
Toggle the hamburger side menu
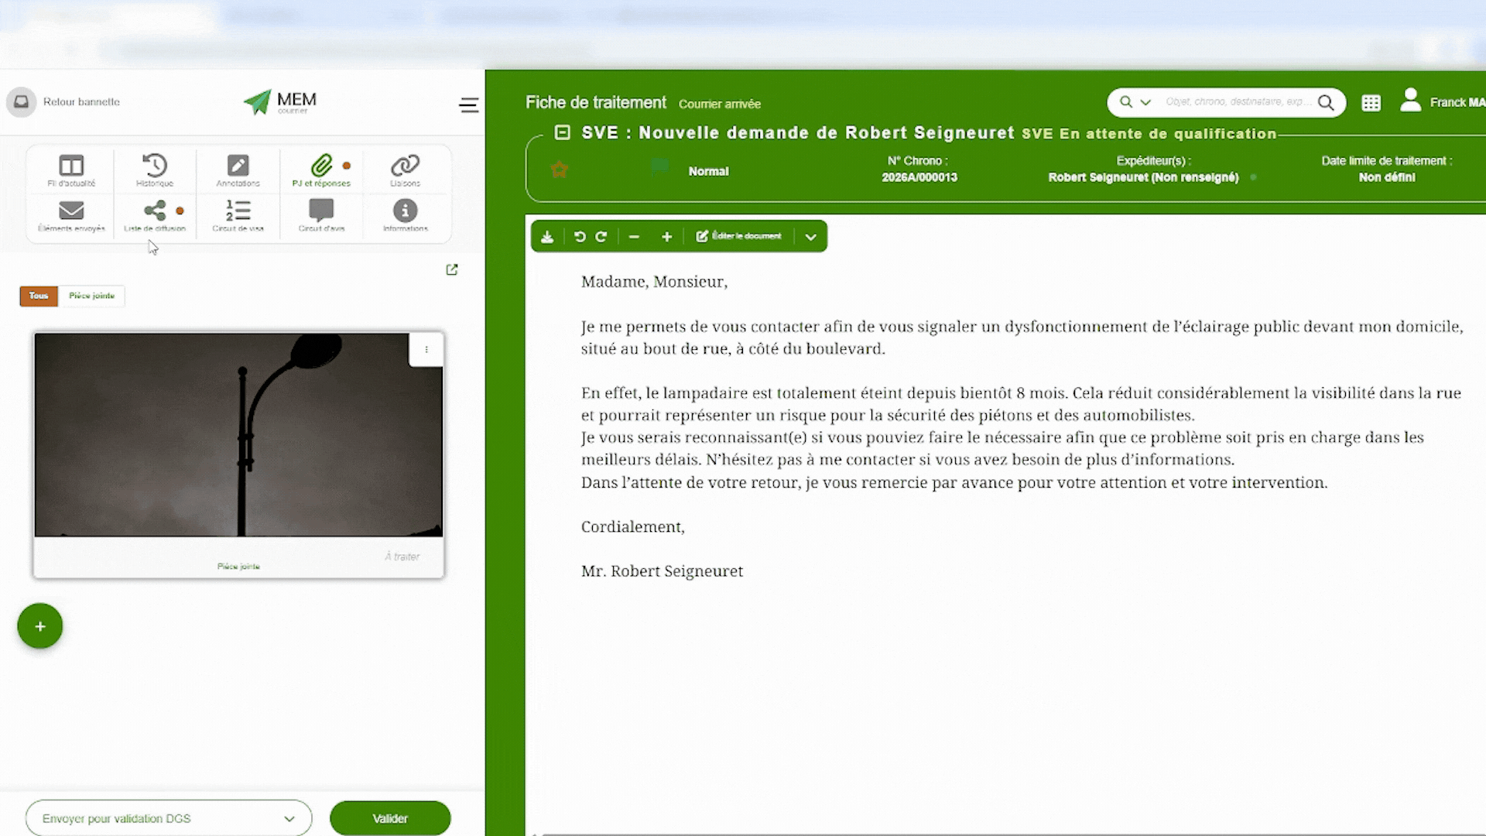coord(468,105)
